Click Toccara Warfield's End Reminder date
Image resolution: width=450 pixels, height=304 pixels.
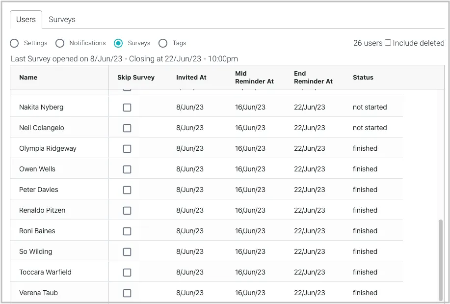[x=309, y=272]
